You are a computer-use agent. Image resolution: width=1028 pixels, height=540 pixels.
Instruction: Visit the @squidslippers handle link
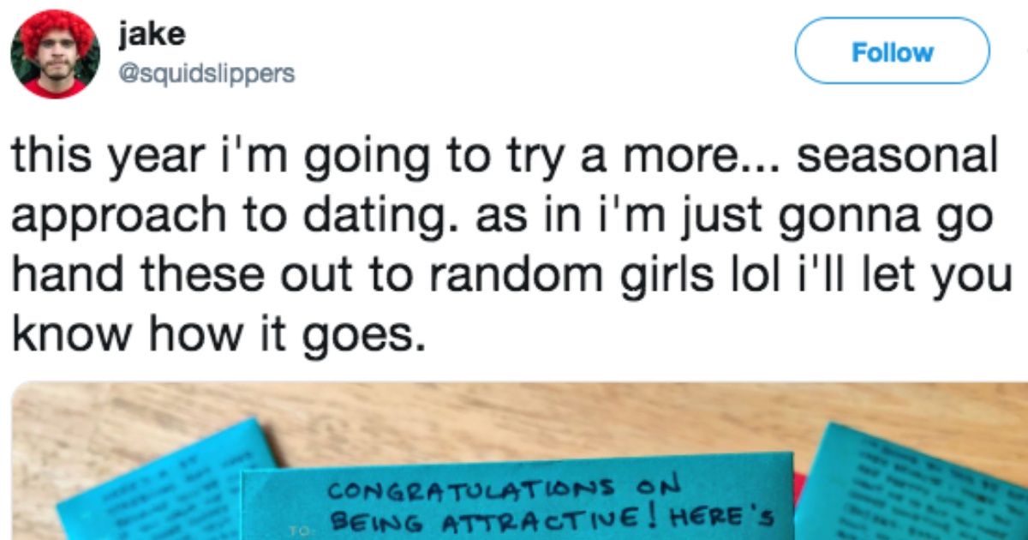pyautogui.click(x=206, y=74)
